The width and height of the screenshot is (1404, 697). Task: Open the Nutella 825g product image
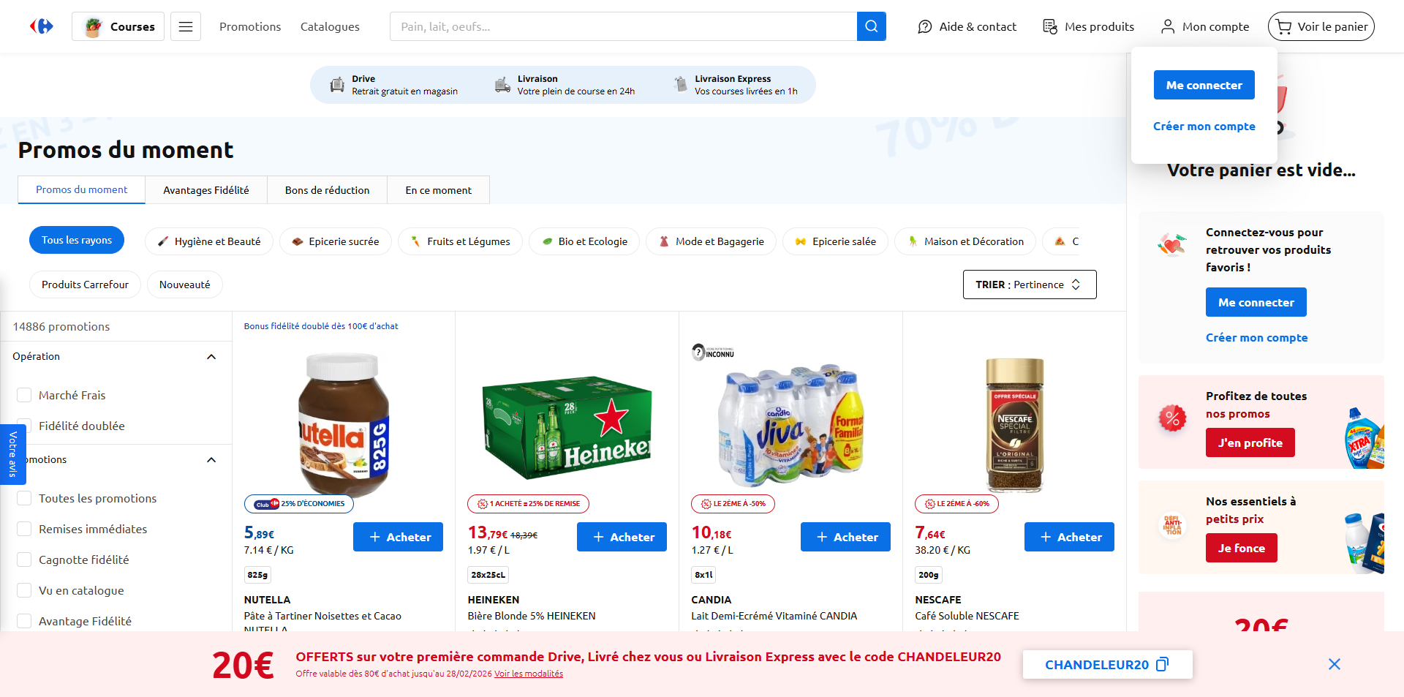click(344, 424)
